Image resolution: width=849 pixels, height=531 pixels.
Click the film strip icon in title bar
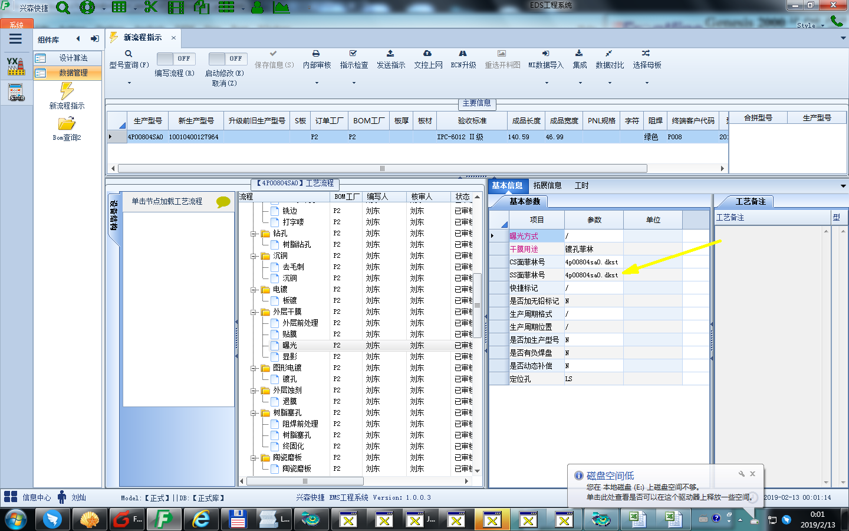tap(176, 7)
